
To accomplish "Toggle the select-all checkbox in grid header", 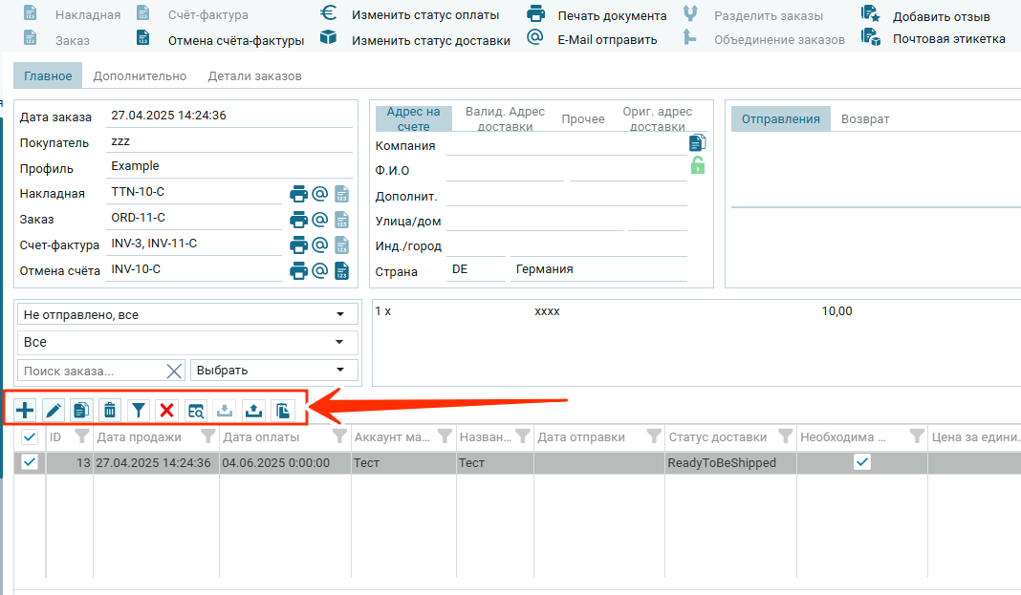I will (30, 437).
